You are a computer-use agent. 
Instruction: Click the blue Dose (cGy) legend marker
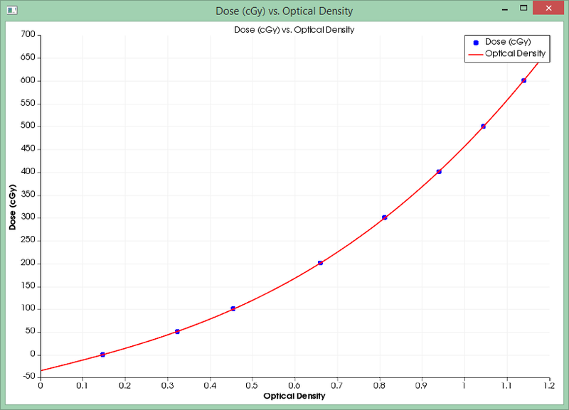point(476,43)
